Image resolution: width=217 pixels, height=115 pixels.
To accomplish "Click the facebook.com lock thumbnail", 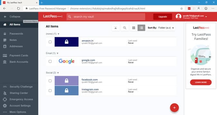I will [67, 81].
